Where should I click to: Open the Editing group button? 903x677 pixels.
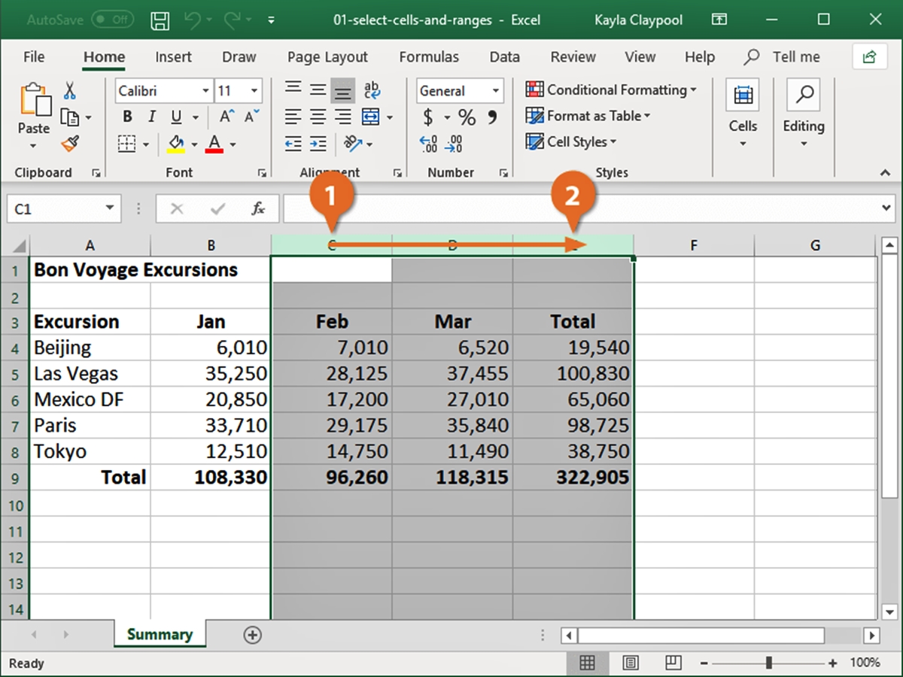tap(803, 113)
